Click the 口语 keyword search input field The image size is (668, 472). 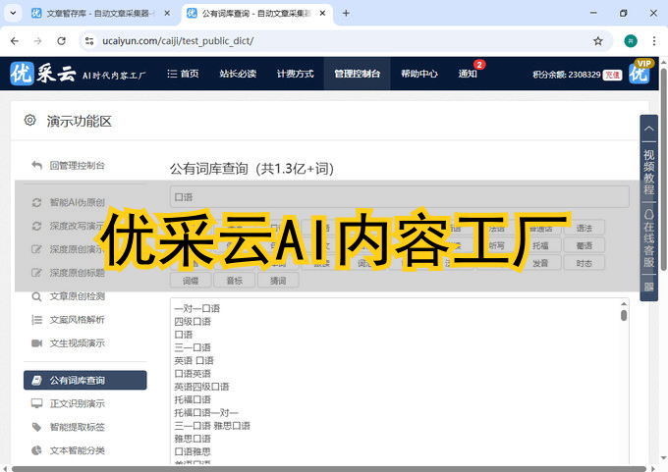[399, 197]
